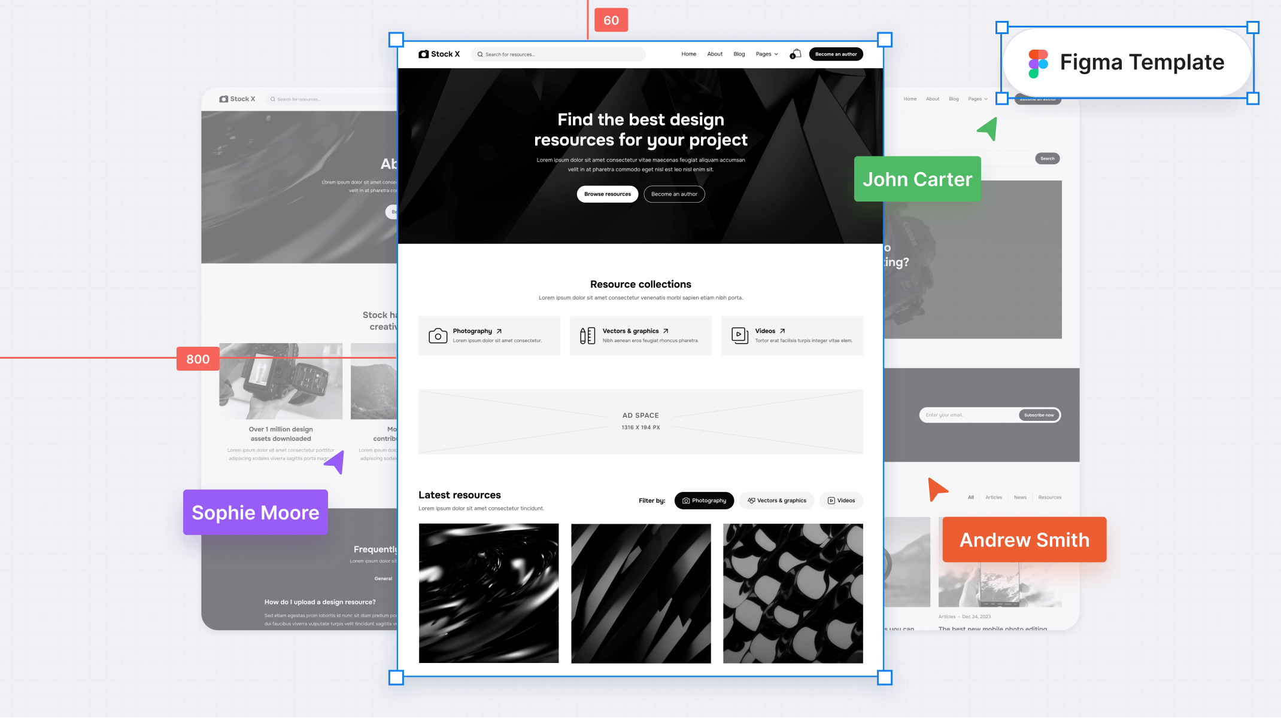
Task: Select the Blog menu item
Action: click(739, 54)
